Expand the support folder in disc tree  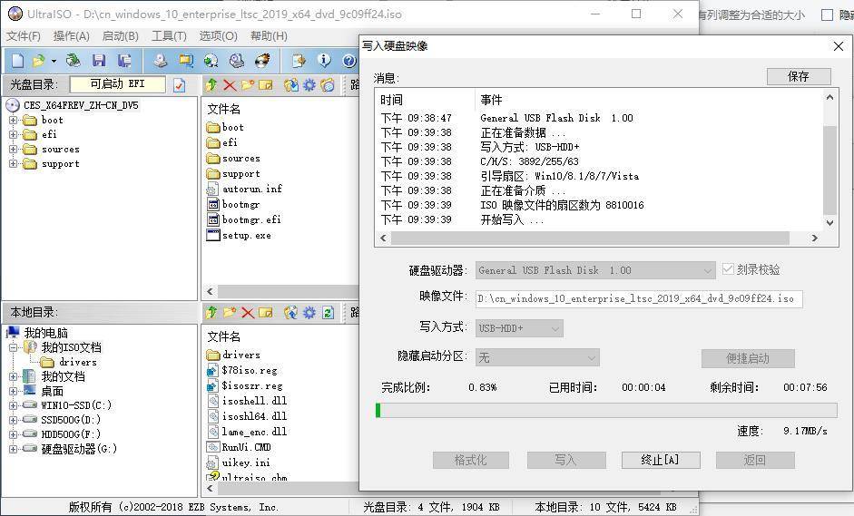tap(13, 163)
